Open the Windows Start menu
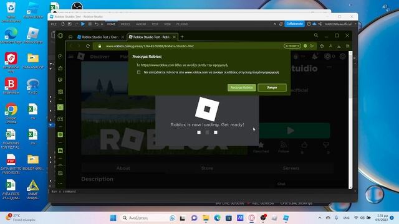 point(113,218)
